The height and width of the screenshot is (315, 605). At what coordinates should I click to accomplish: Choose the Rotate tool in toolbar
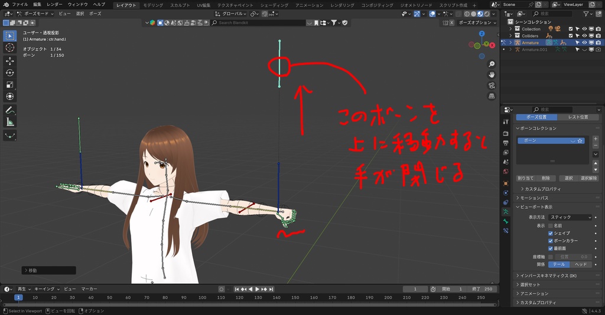[x=10, y=73]
